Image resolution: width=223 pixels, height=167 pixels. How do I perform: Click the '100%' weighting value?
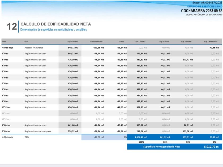point(141,142)
